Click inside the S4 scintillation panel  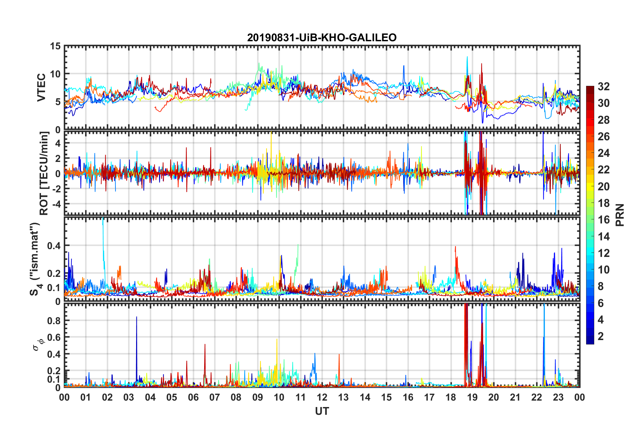322,259
